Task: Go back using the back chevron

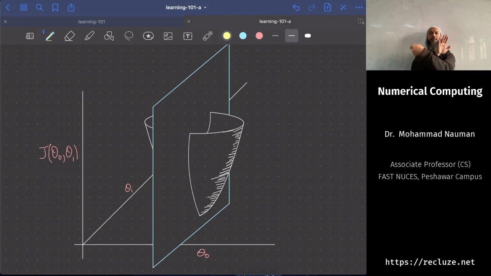Action: [8, 7]
